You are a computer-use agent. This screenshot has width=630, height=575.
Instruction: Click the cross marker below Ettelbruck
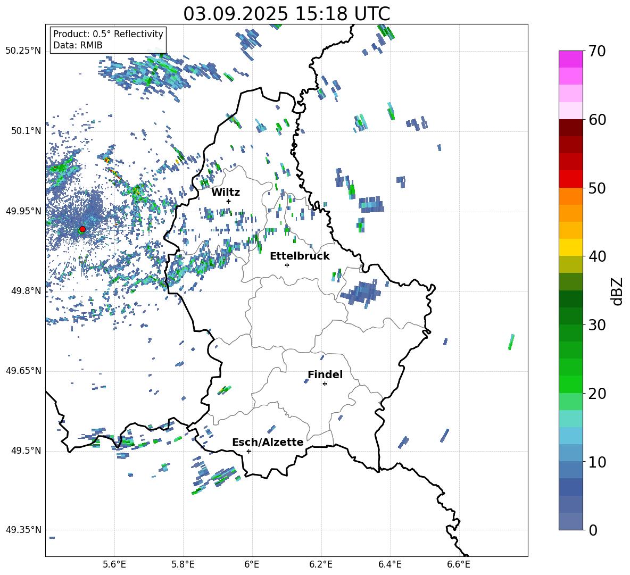pos(287,265)
